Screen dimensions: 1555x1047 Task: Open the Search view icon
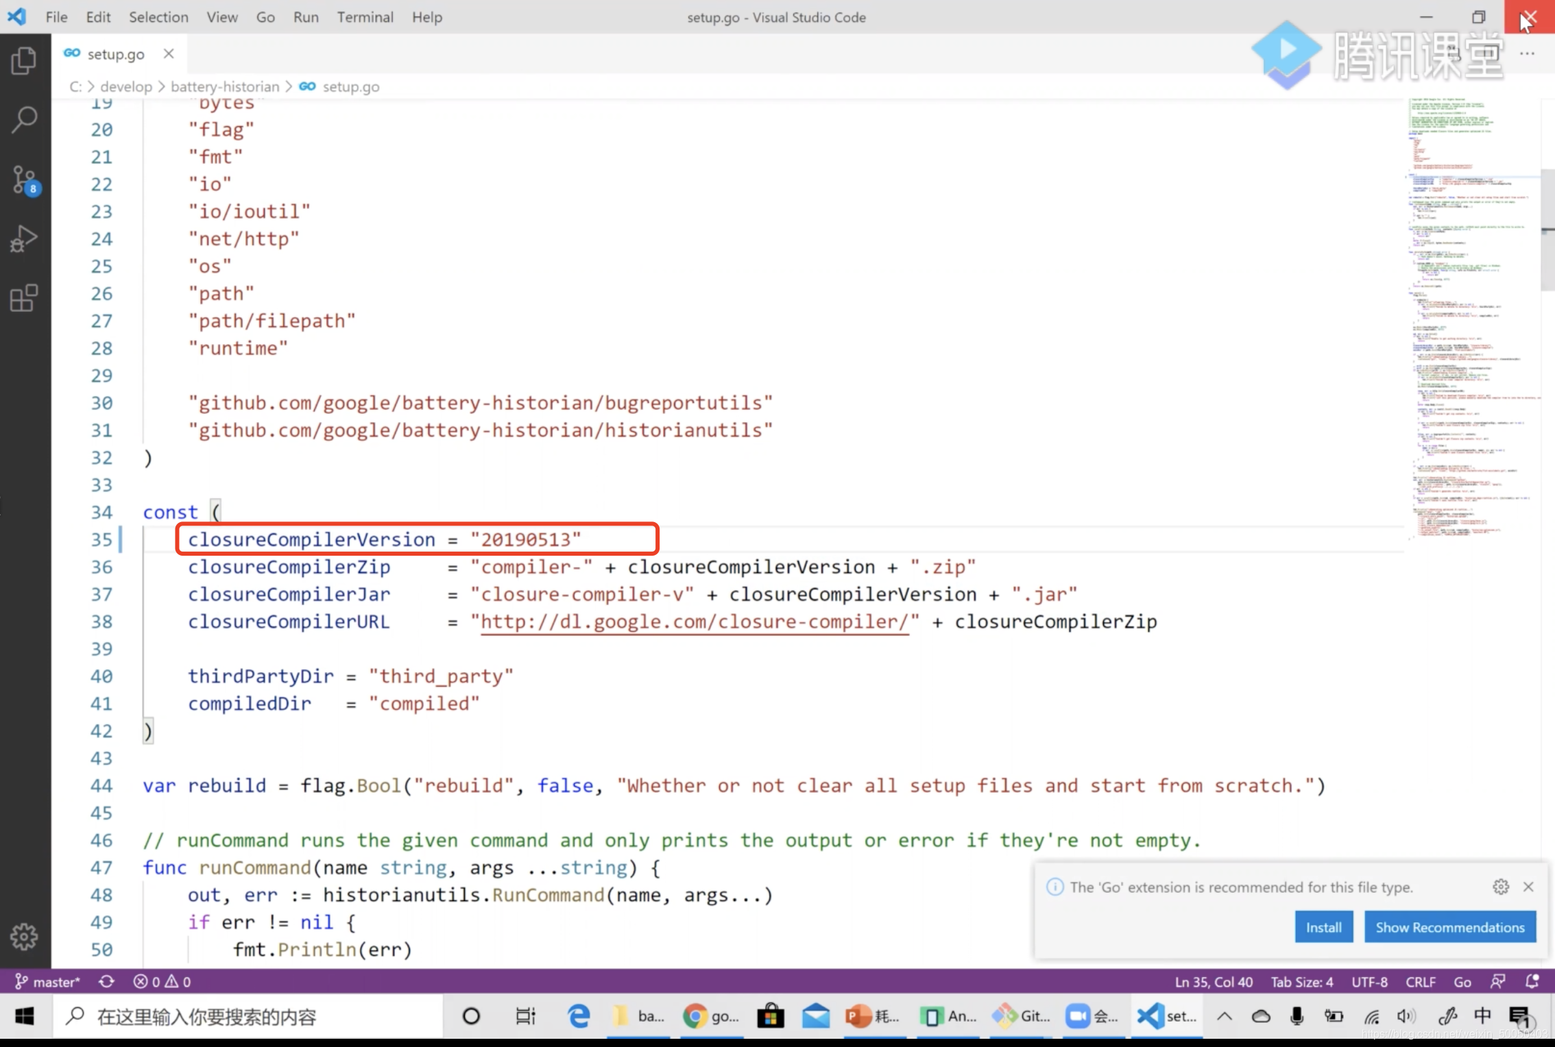24,120
